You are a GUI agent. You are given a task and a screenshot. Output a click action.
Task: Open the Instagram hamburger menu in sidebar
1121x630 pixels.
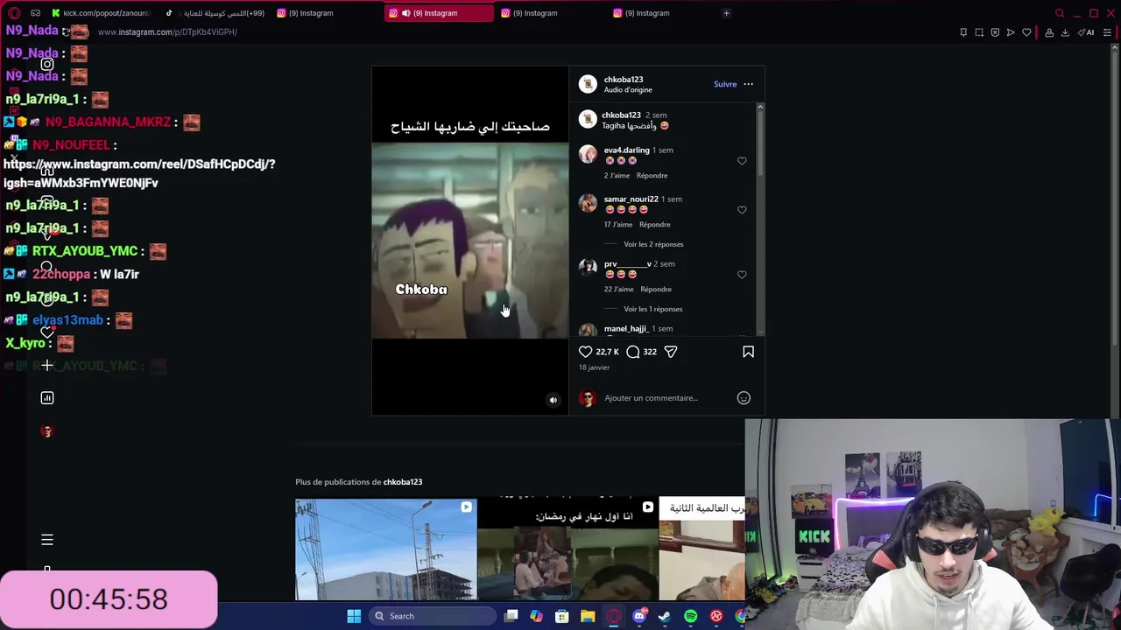pyautogui.click(x=47, y=540)
